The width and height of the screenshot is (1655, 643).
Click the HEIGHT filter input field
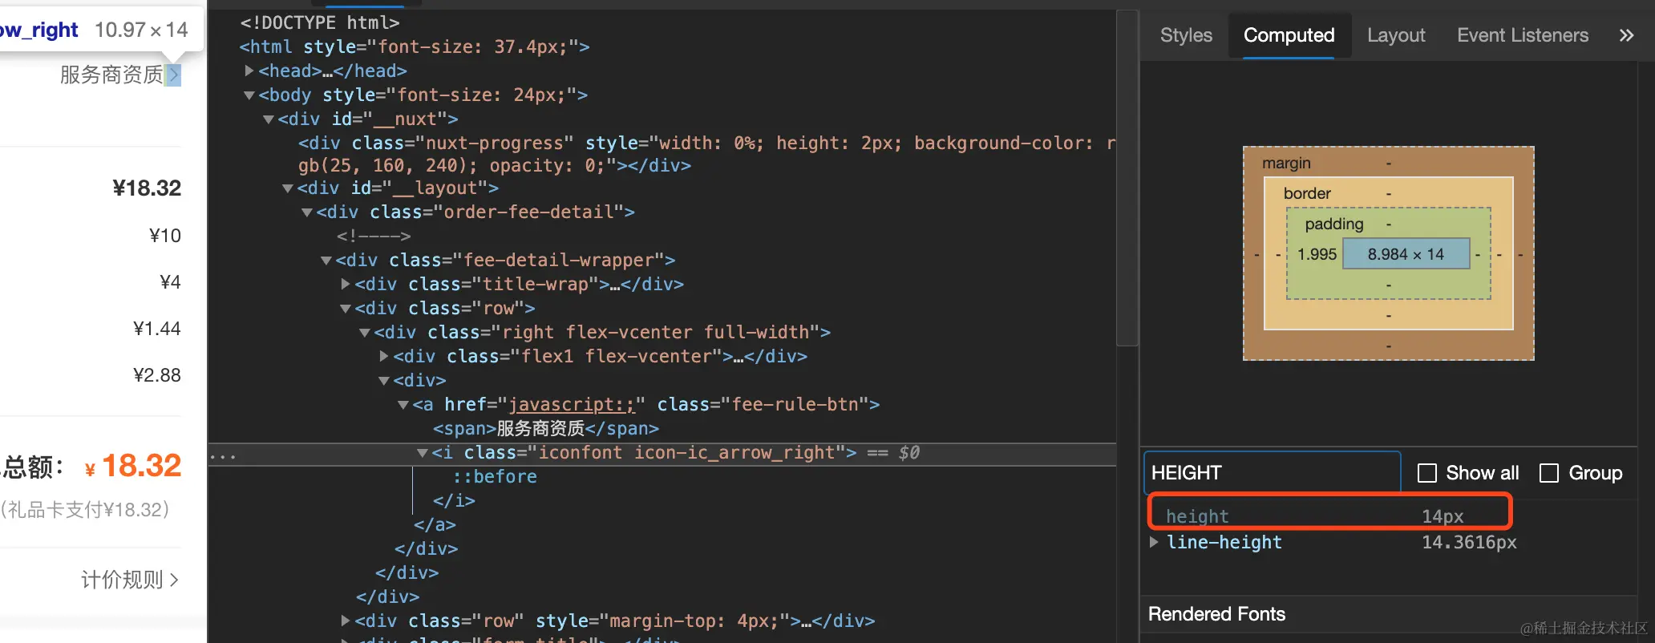coord(1272,473)
